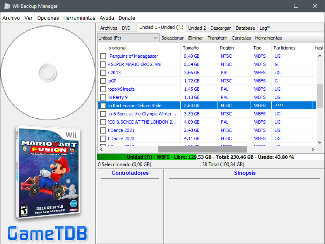Open the Transferir toolbar menu
Viewport: 325px width, 244px height.
(217, 38)
